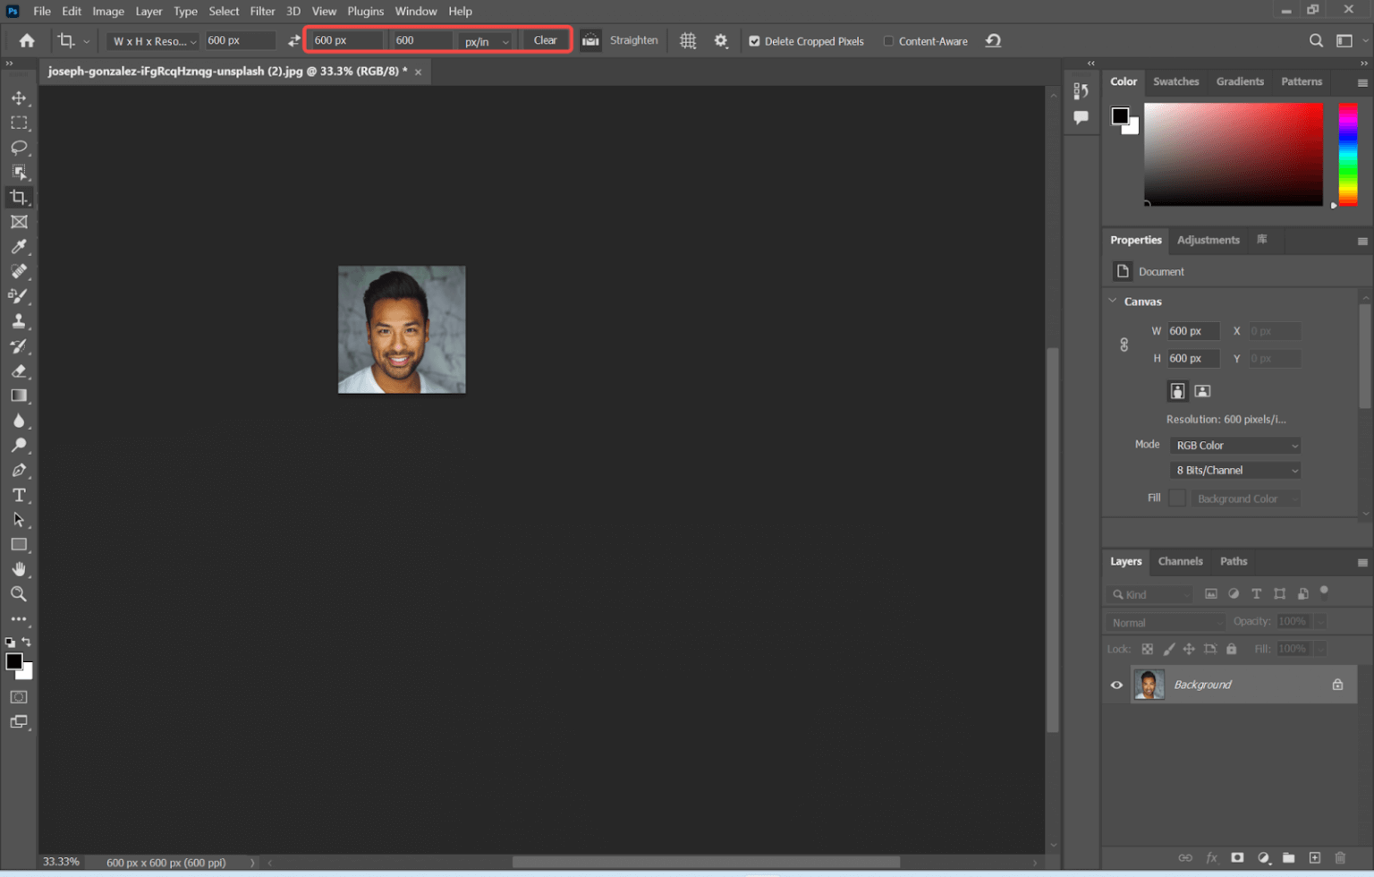Open the 8 Bits/Channel dropdown

point(1234,471)
